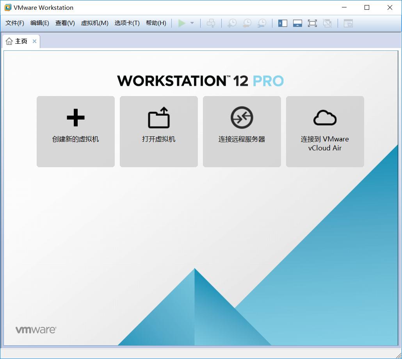Screen dimensions: 402x359
Task: Click the green power on play button
Action: pos(181,23)
